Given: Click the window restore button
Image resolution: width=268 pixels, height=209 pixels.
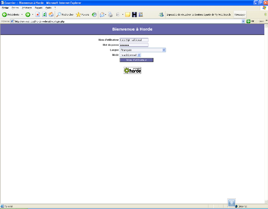Looking at the screenshot, I should tap(261, 2).
